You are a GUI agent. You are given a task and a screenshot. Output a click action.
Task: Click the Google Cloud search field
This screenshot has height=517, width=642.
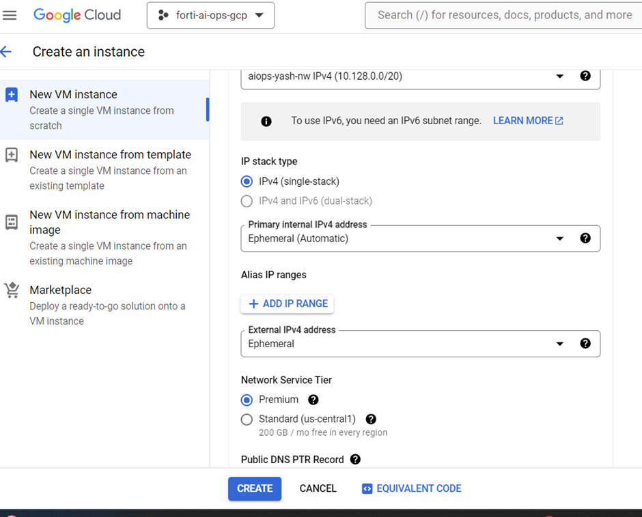pos(503,15)
